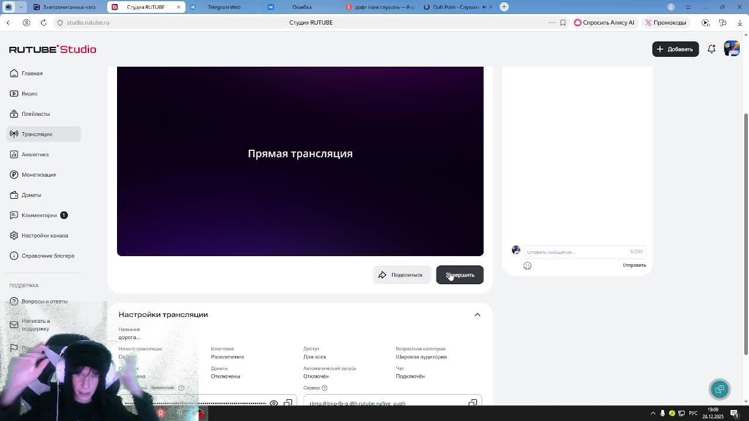Viewport: 749px width, 421px height.
Task: Show hidden system tray icons
Action: coord(653,413)
